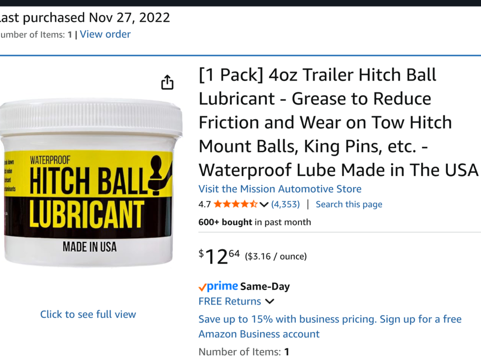Click the Last purchased Nov 27, 2022 text
The image size is (481, 360).
tap(84, 18)
